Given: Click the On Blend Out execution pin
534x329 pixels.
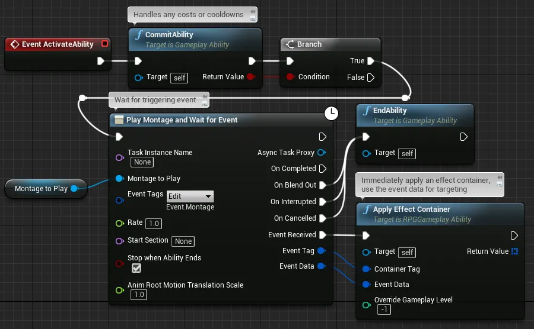Looking at the screenshot, I should click(323, 185).
